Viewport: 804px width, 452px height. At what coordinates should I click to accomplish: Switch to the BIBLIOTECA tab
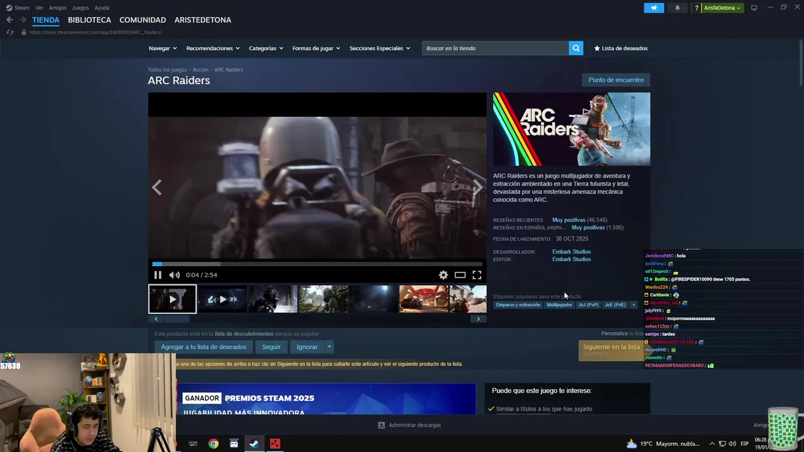89,20
